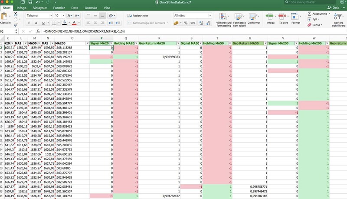Click the insert function fx icon
This screenshot has width=347, height=199.
(38, 31)
